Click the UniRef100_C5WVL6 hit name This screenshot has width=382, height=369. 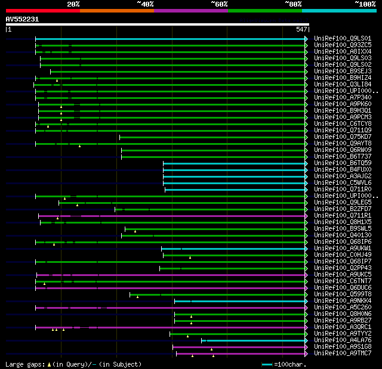(x=343, y=183)
